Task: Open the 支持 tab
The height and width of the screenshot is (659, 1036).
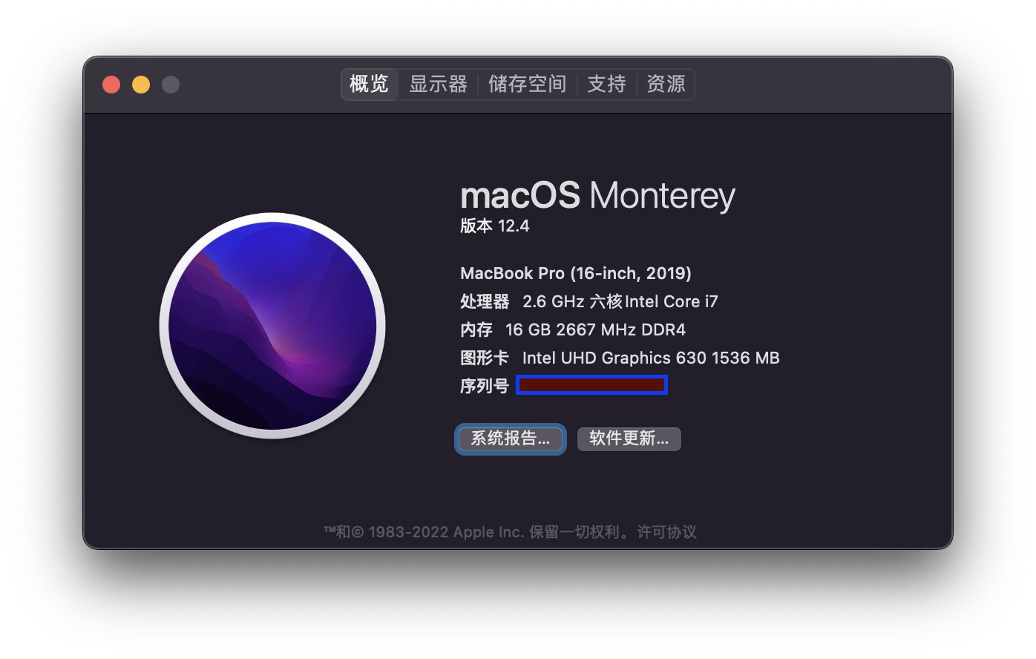Action: click(606, 84)
